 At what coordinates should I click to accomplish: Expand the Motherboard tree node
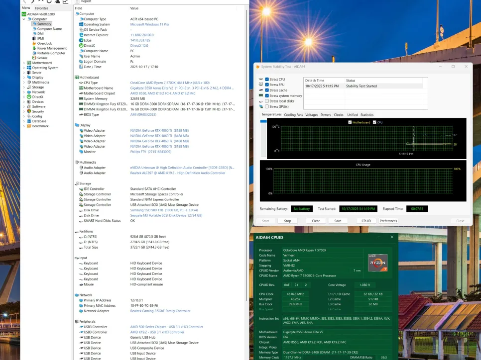coord(24,63)
